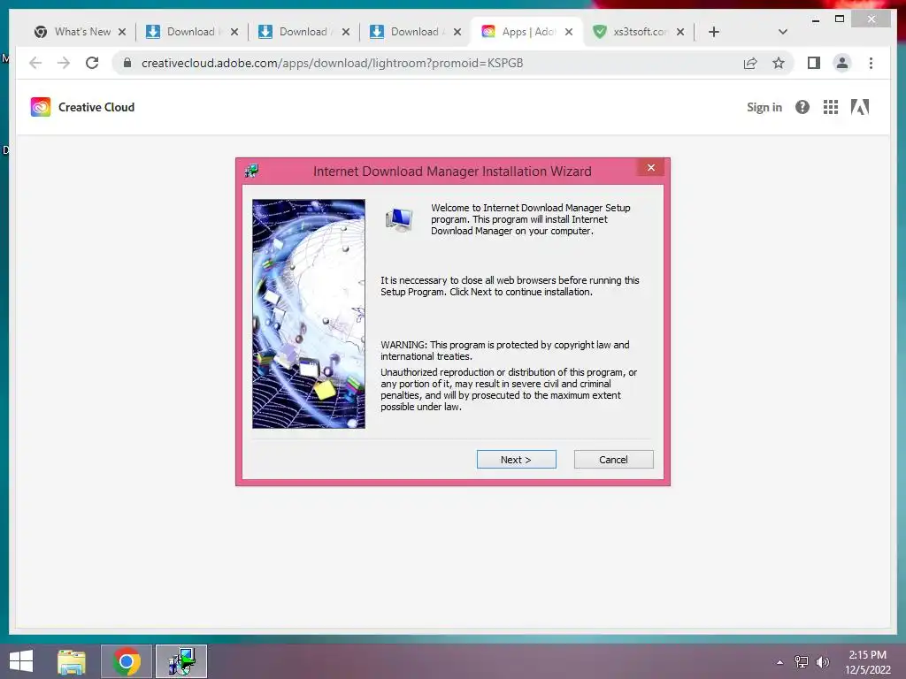Viewport: 906px width, 679px height.
Task: Click the IDM installer taskbar icon
Action: (x=181, y=661)
